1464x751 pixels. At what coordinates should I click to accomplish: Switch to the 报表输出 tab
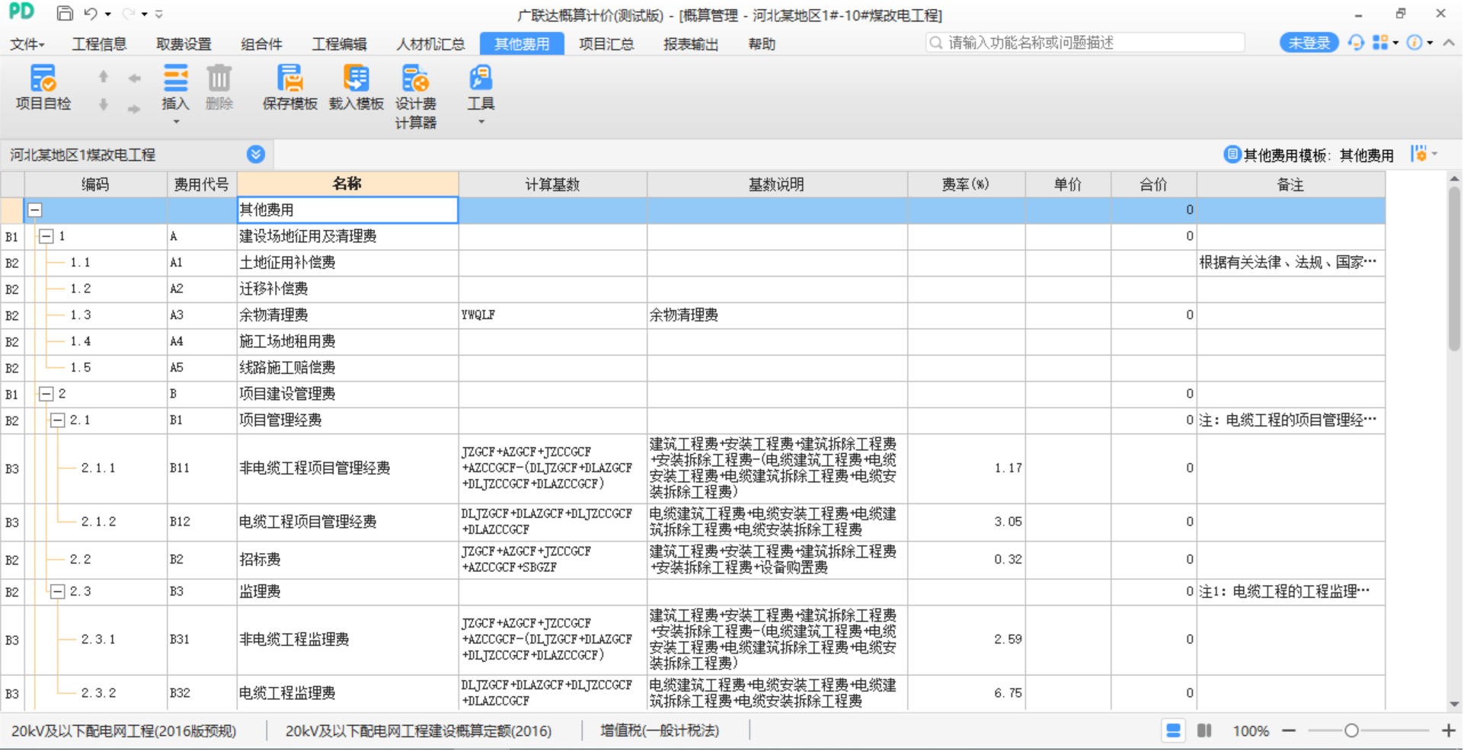pos(691,44)
